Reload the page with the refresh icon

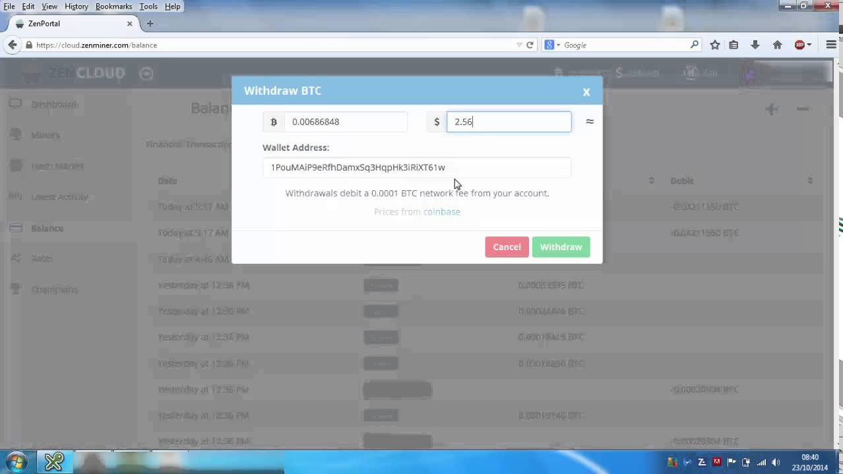point(530,45)
